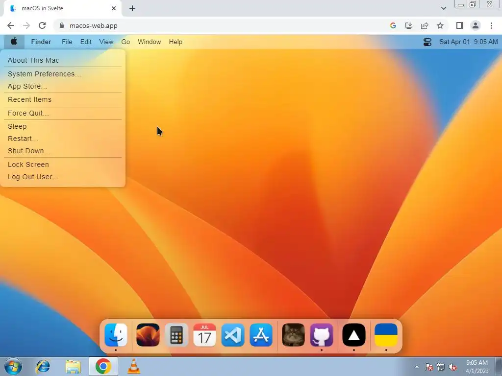This screenshot has width=502, height=376.
Task: Click the site lock icon in address bar
Action: tap(62, 25)
